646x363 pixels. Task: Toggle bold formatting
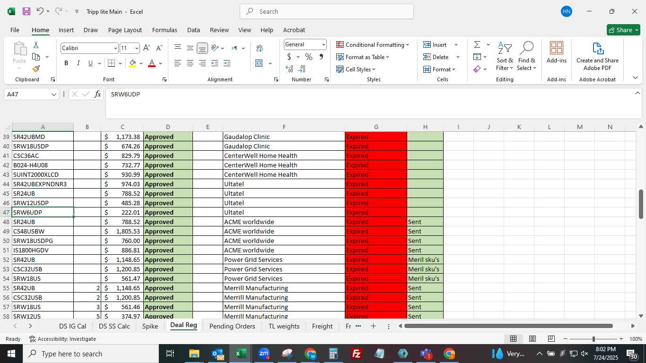(x=66, y=63)
